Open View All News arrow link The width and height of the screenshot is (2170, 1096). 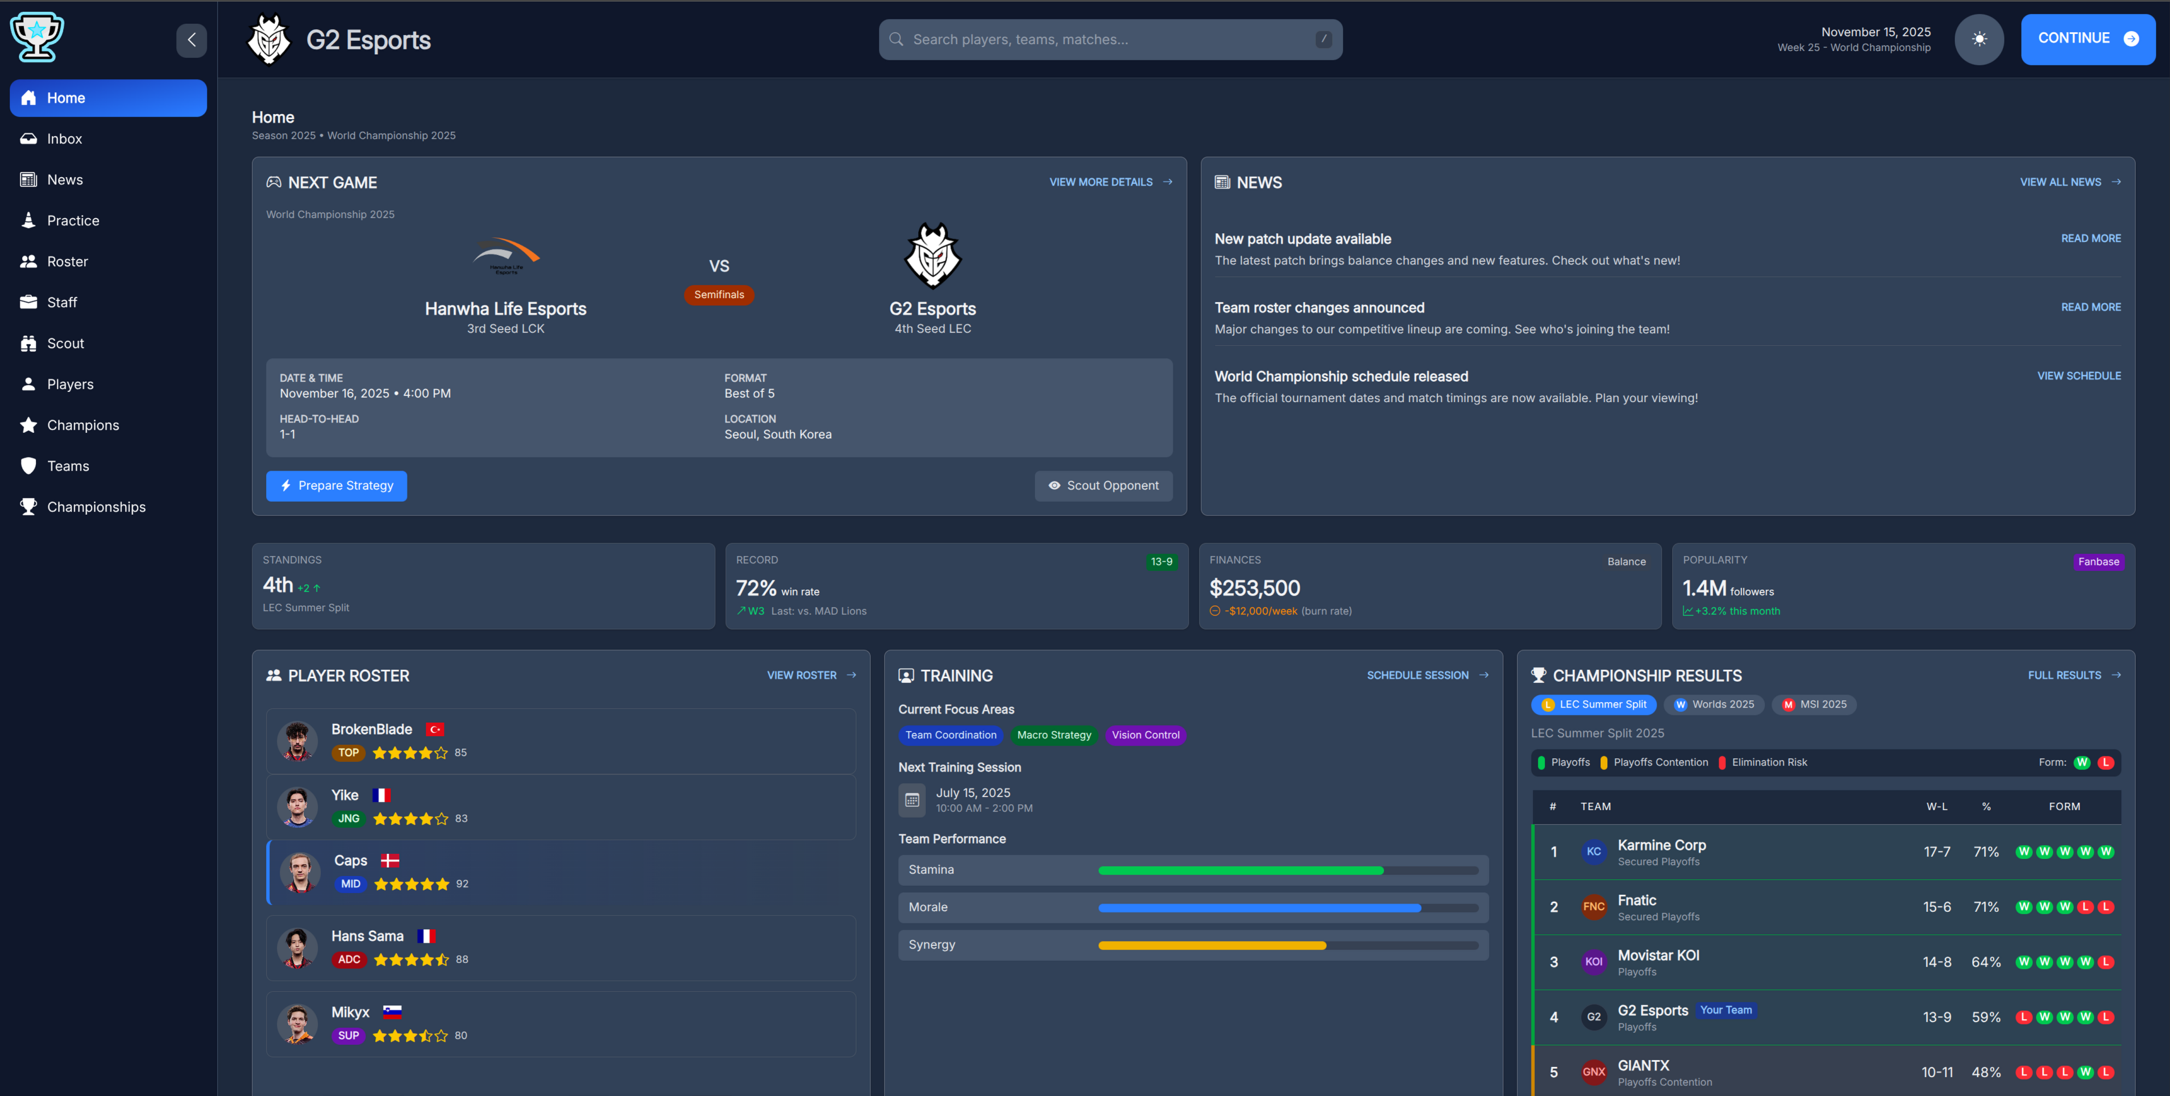point(2069,182)
